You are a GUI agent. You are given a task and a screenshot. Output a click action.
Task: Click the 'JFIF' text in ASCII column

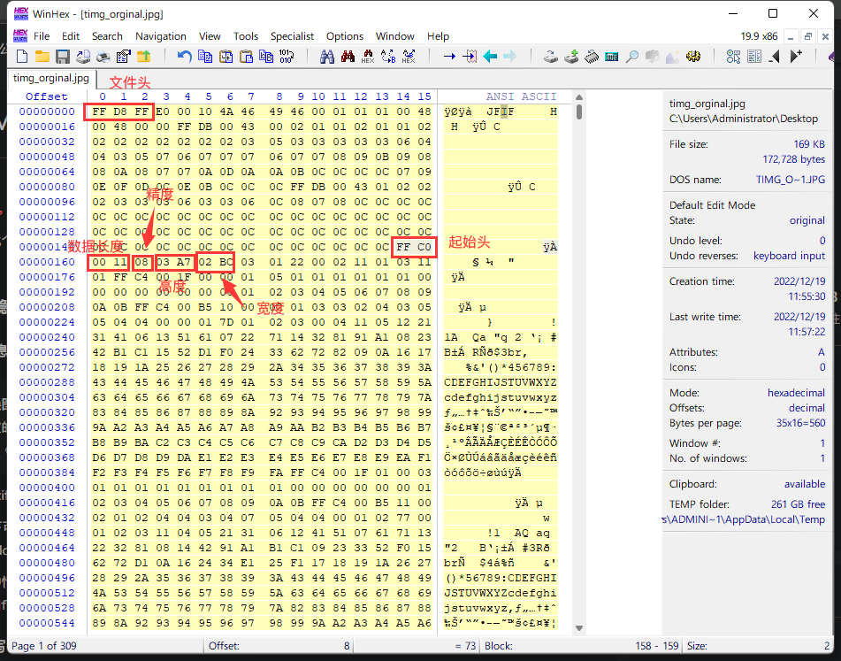(500, 111)
